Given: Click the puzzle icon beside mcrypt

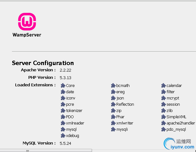Looking at the screenshot, I should coord(164,98).
